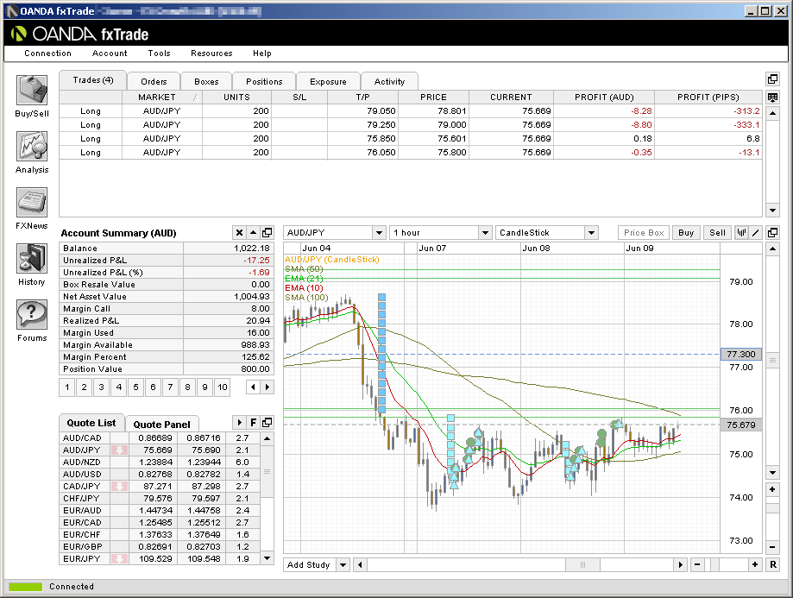Open FXNews from the left sidebar
Screen dimensions: 793x598
(32, 203)
